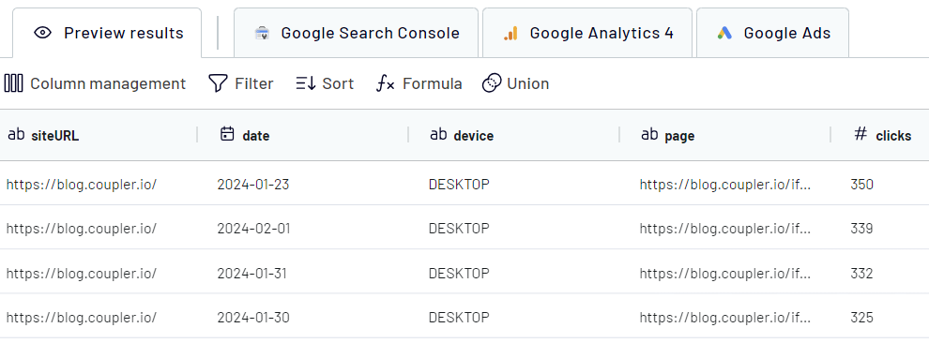Click the truncated page URL in first row
Screen dimensions: 929x343
(725, 184)
